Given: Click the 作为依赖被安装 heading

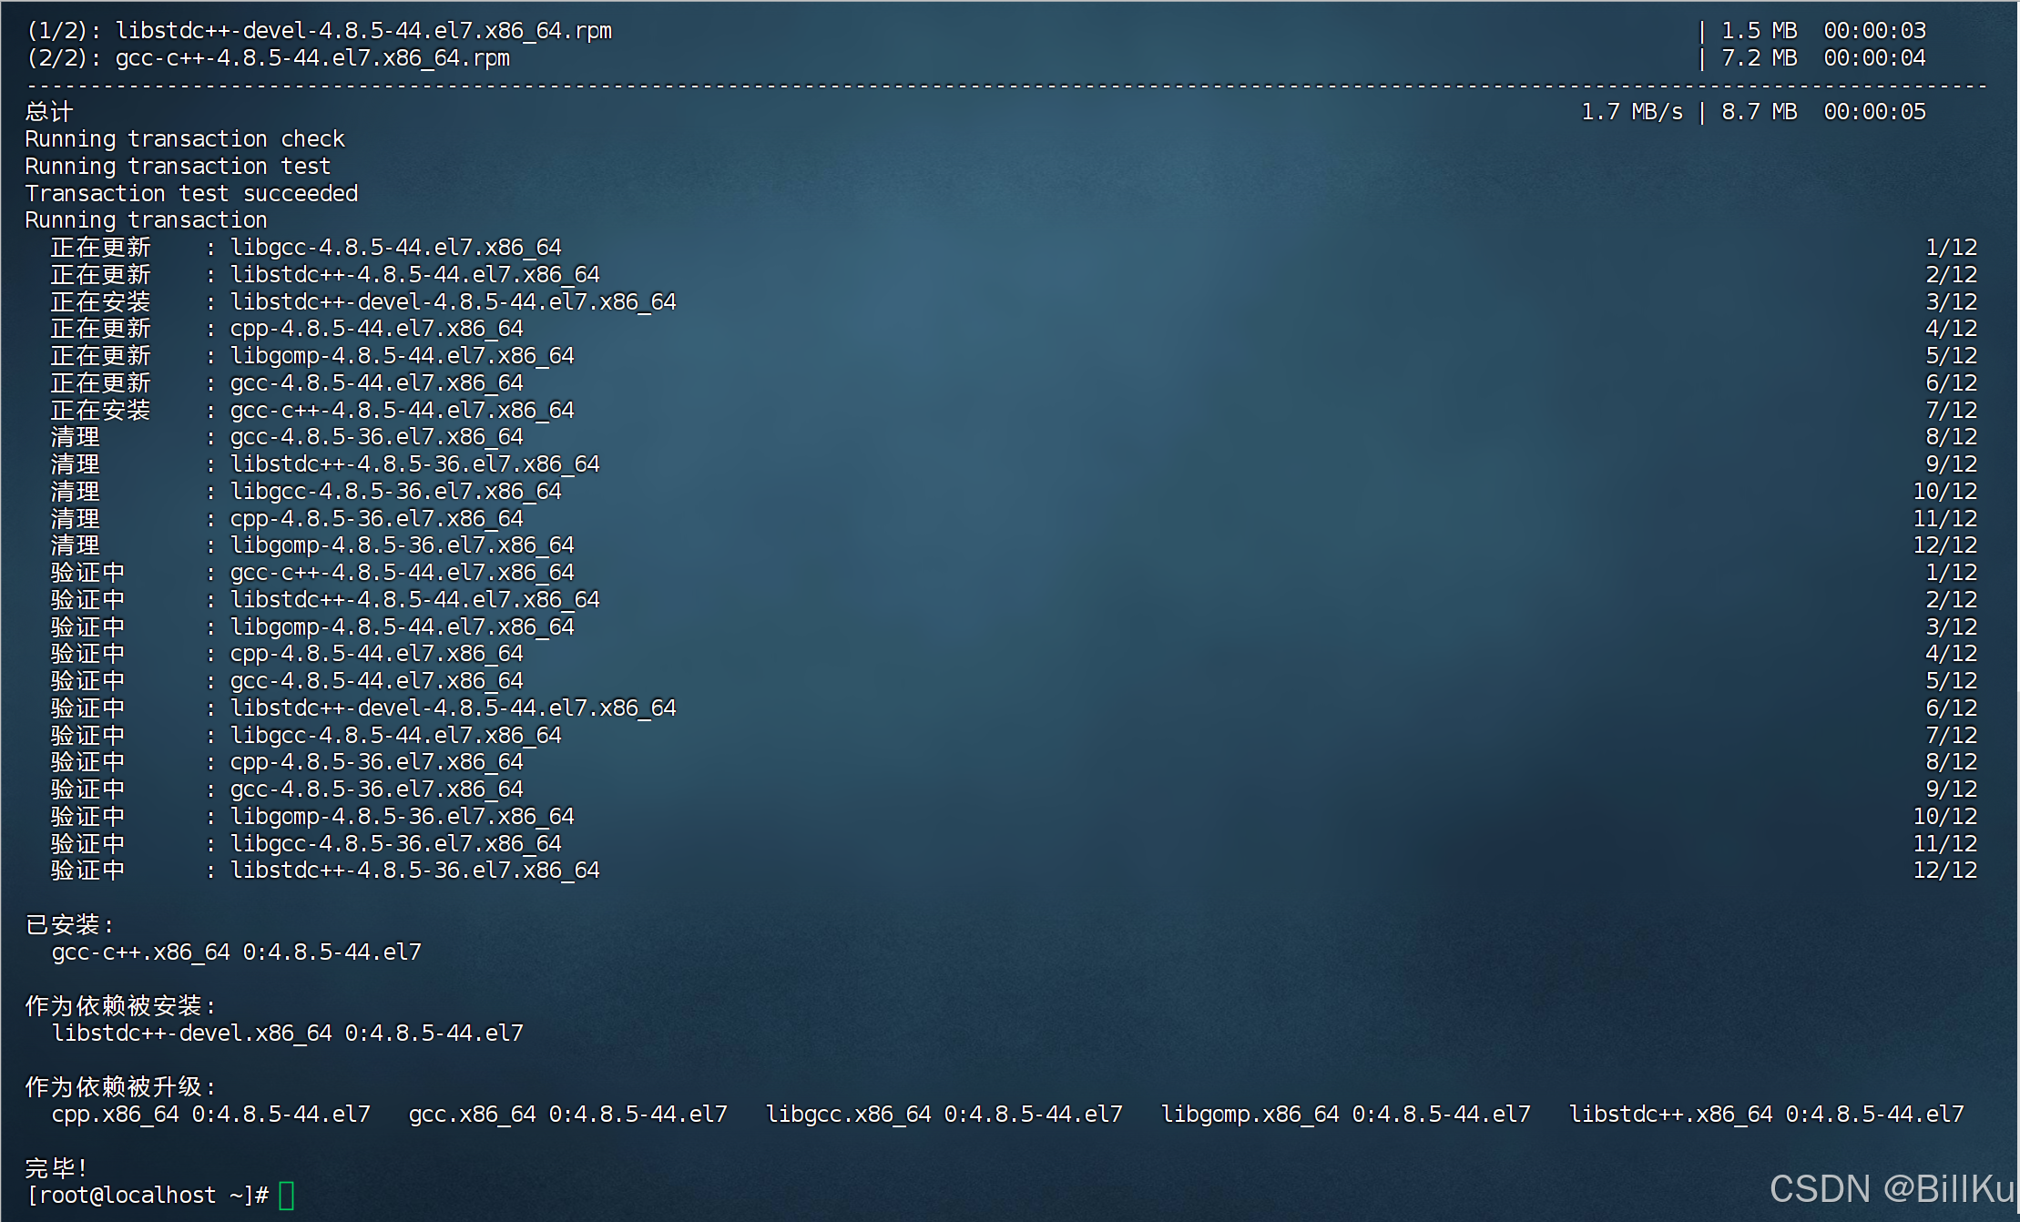Looking at the screenshot, I should (120, 1005).
